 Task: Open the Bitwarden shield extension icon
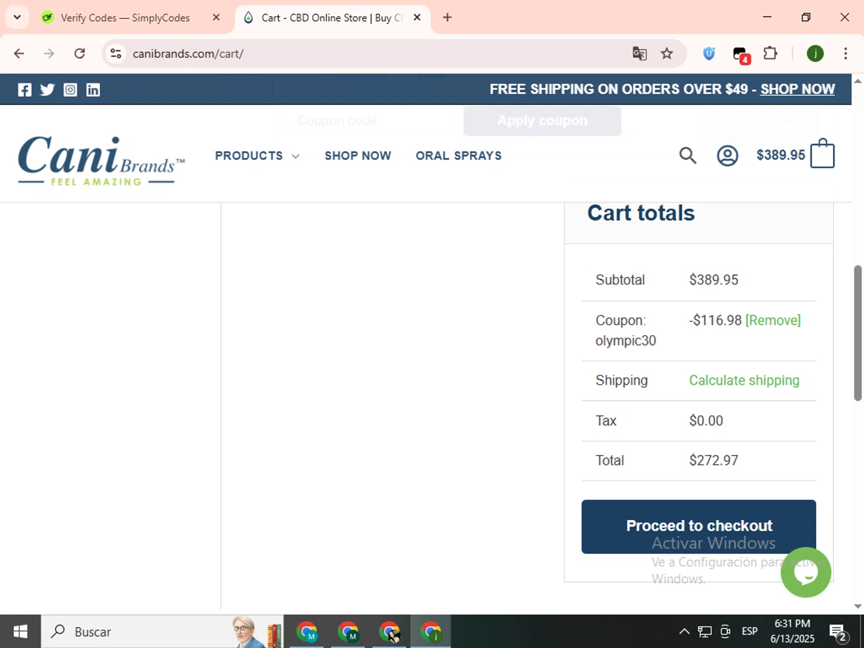click(x=709, y=54)
